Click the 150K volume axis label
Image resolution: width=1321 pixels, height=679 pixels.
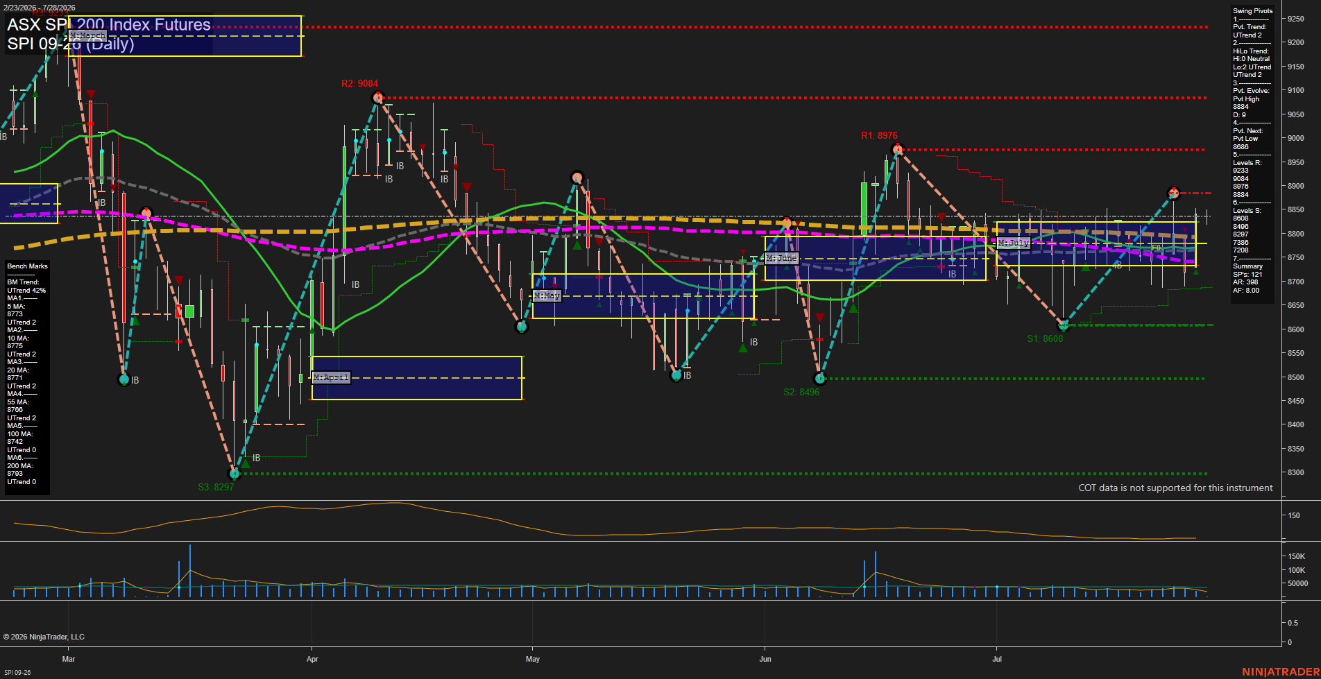point(1297,557)
